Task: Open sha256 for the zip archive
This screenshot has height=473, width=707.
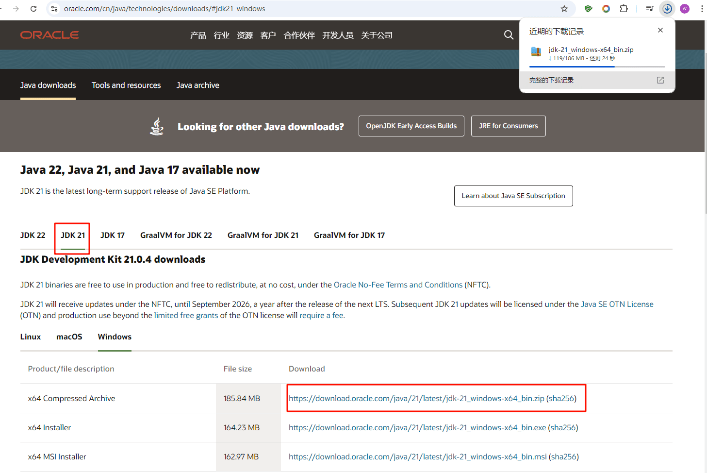Action: 561,398
